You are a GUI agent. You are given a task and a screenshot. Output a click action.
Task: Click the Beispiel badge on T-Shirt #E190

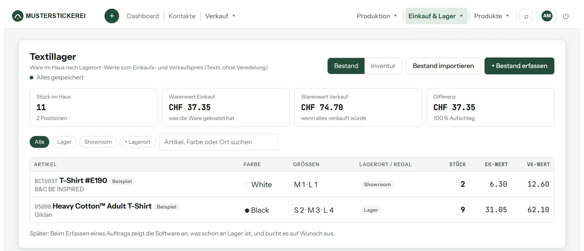click(x=122, y=181)
